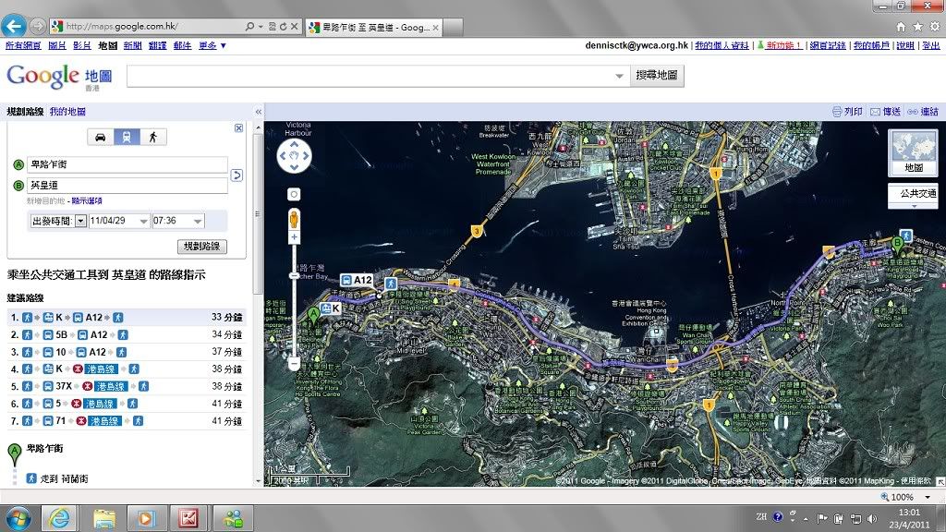Viewport: 946px width, 532px height.
Task: Open the Windows Explorer folder on the taskbar
Action: [103, 518]
